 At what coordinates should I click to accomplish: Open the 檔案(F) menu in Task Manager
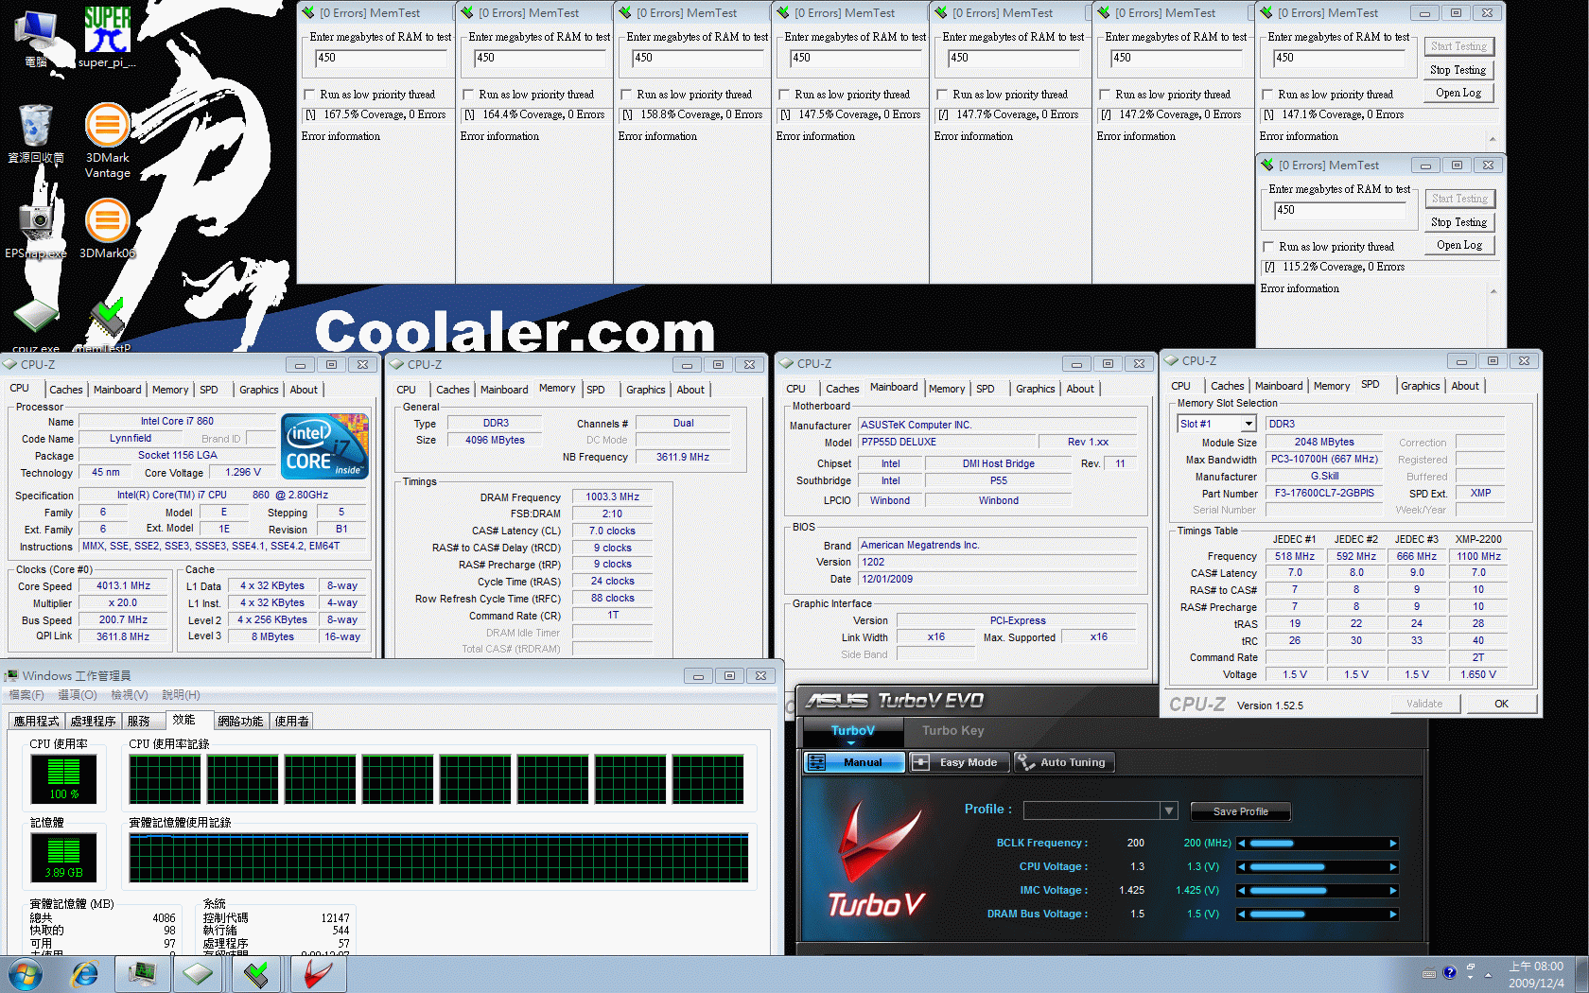(x=26, y=695)
